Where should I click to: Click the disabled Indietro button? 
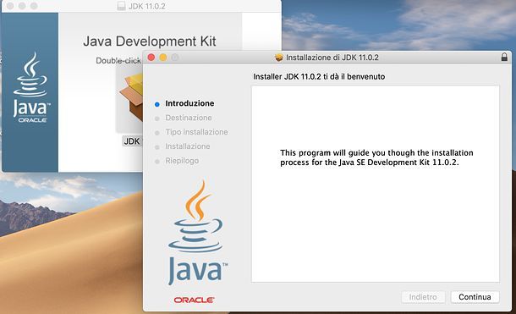(423, 297)
